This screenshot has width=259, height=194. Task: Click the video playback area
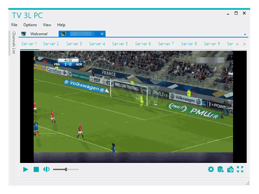[133, 107]
